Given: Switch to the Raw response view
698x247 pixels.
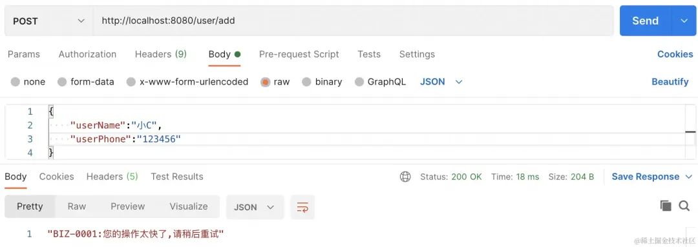Looking at the screenshot, I should coord(76,206).
